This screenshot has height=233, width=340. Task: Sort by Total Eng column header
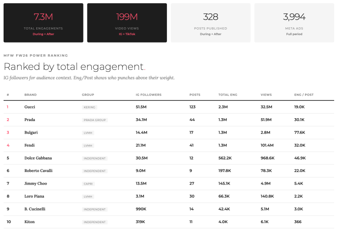pos(227,95)
